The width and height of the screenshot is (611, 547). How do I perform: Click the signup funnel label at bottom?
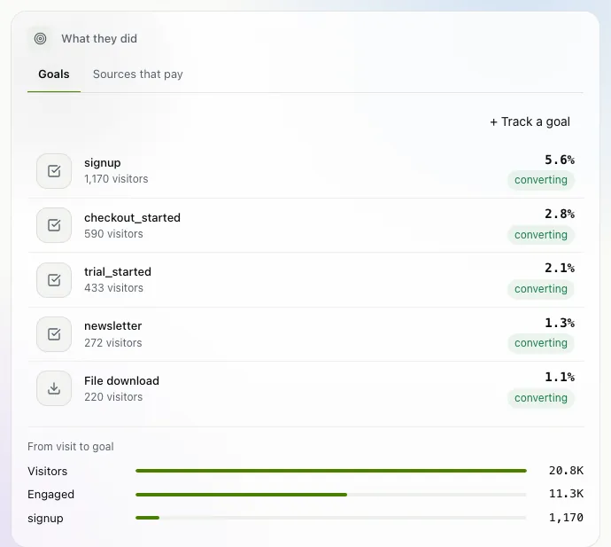tap(45, 518)
